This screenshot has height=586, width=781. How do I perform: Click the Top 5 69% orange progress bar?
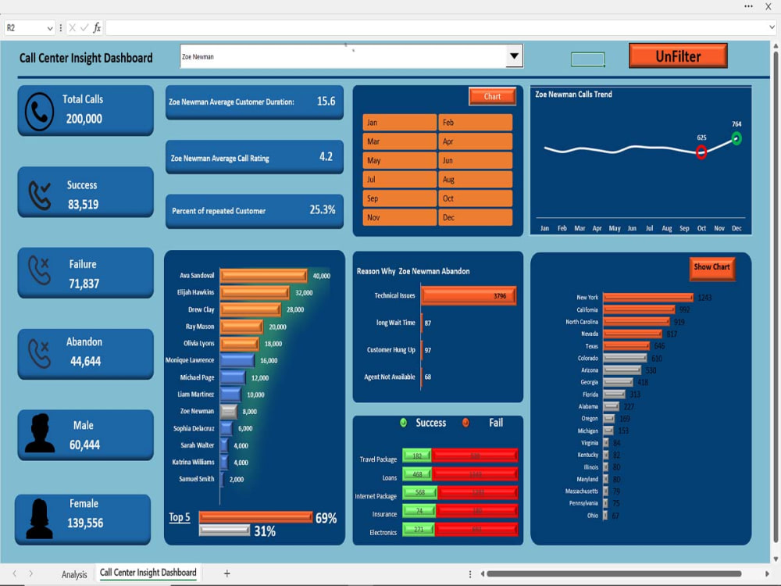pos(255,517)
